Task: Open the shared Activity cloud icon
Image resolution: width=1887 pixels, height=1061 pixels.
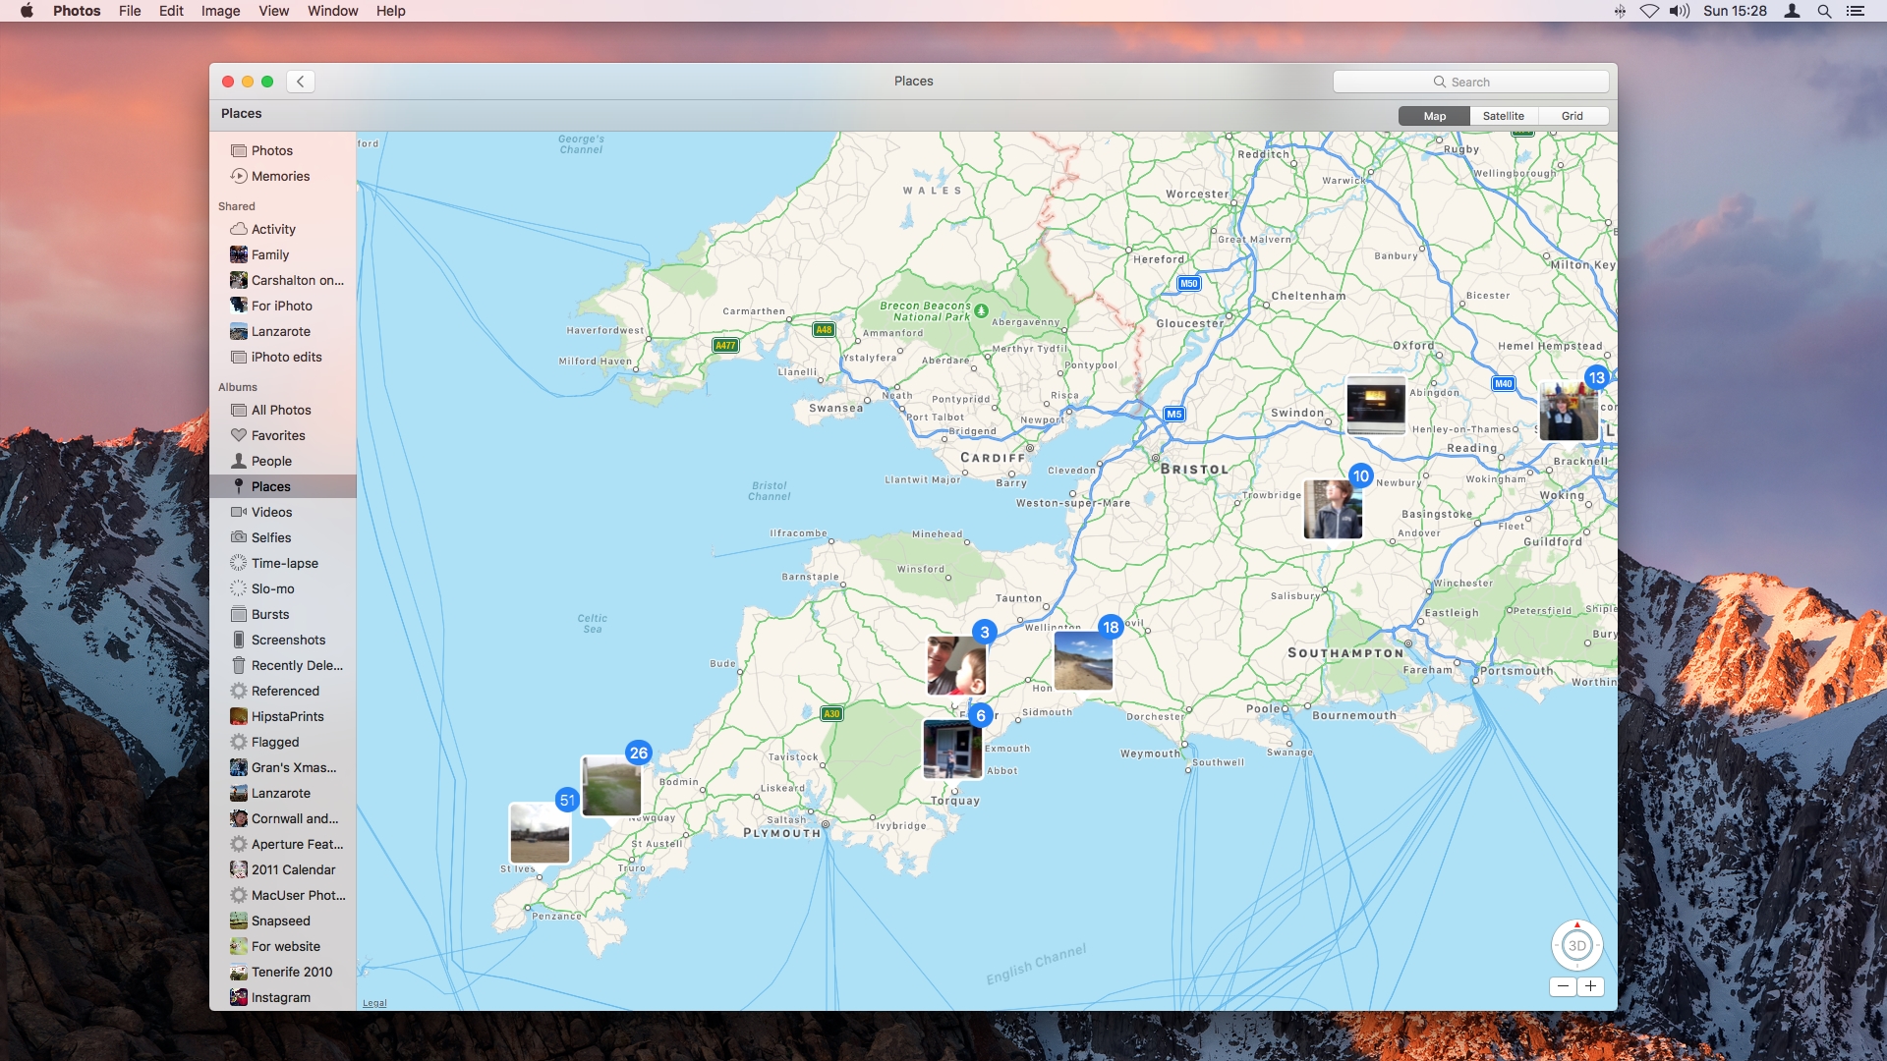Action: pos(238,229)
